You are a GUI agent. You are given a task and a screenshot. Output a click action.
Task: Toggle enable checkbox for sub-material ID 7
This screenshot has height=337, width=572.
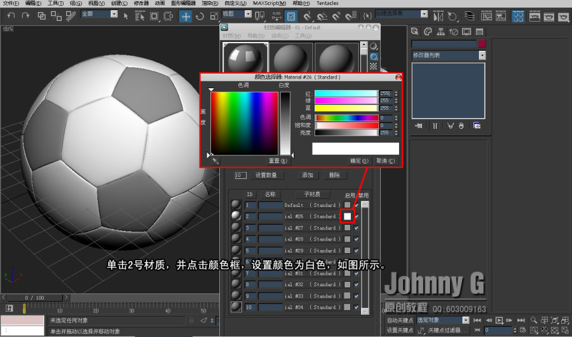357,274
